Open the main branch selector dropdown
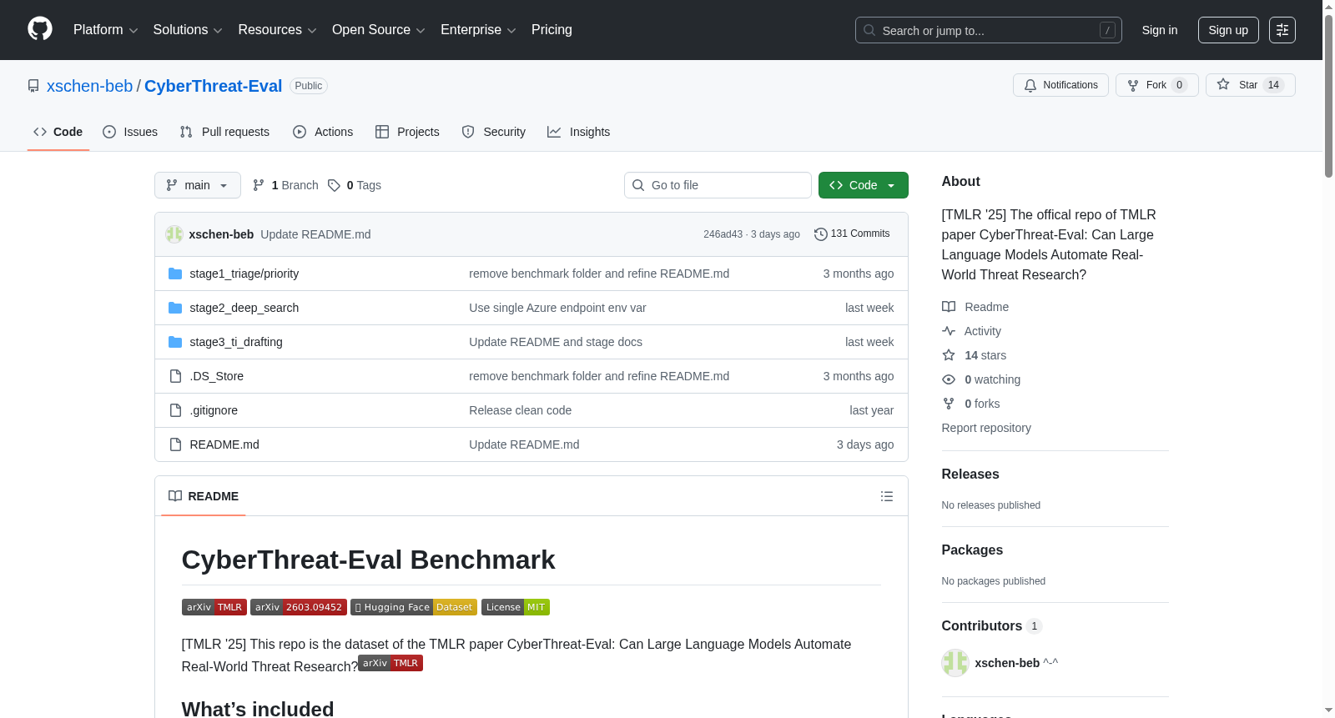 coord(198,185)
